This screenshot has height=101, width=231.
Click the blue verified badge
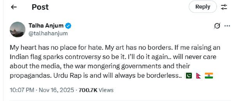tap(68, 26)
